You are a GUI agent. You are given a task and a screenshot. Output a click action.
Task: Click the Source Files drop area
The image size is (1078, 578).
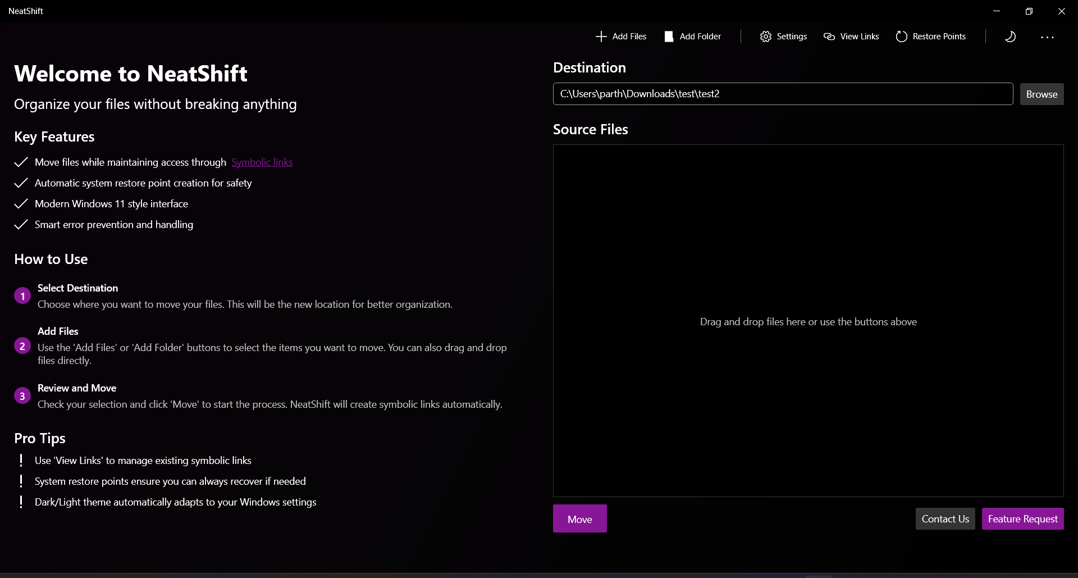click(x=808, y=321)
